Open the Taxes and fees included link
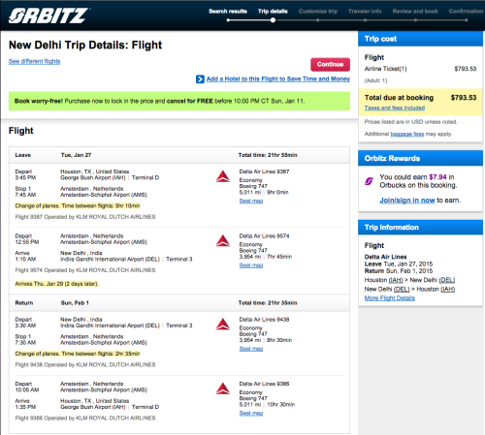This screenshot has height=435, width=485. pyautogui.click(x=395, y=108)
